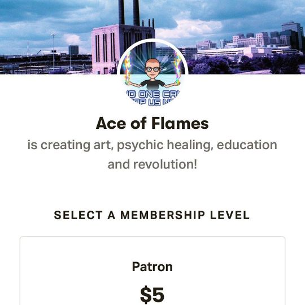Tap the parking structure in the banner
The width and height of the screenshot is (305, 305).
point(46,62)
